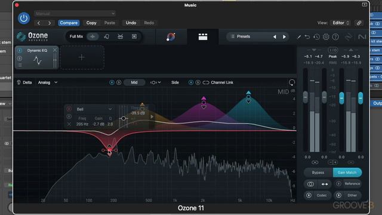Open the help question mark icon
Viewport: 382px width, 215px height.
335,37
